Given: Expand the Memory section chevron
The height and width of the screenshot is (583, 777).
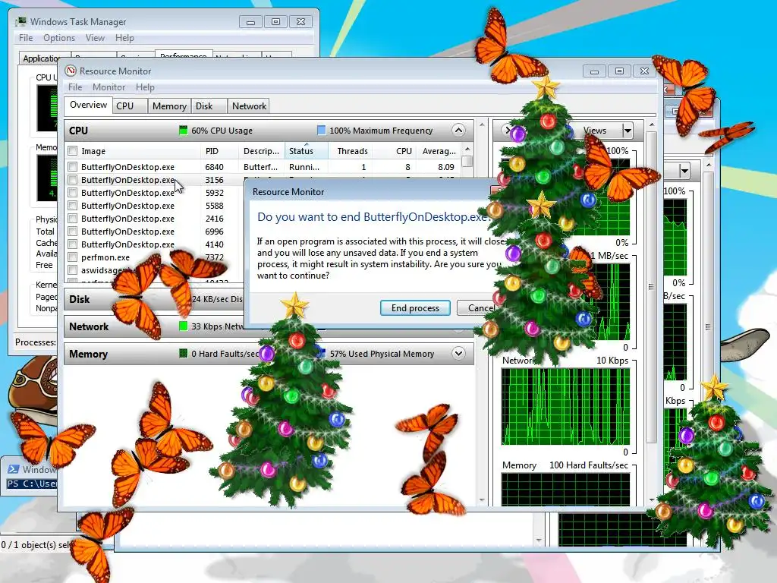Looking at the screenshot, I should coord(458,354).
